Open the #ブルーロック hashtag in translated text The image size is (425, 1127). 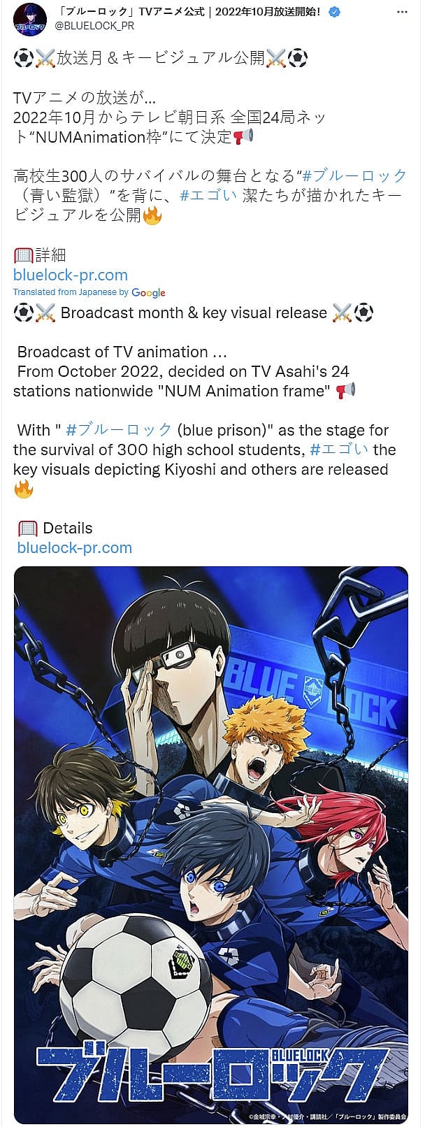click(x=119, y=430)
